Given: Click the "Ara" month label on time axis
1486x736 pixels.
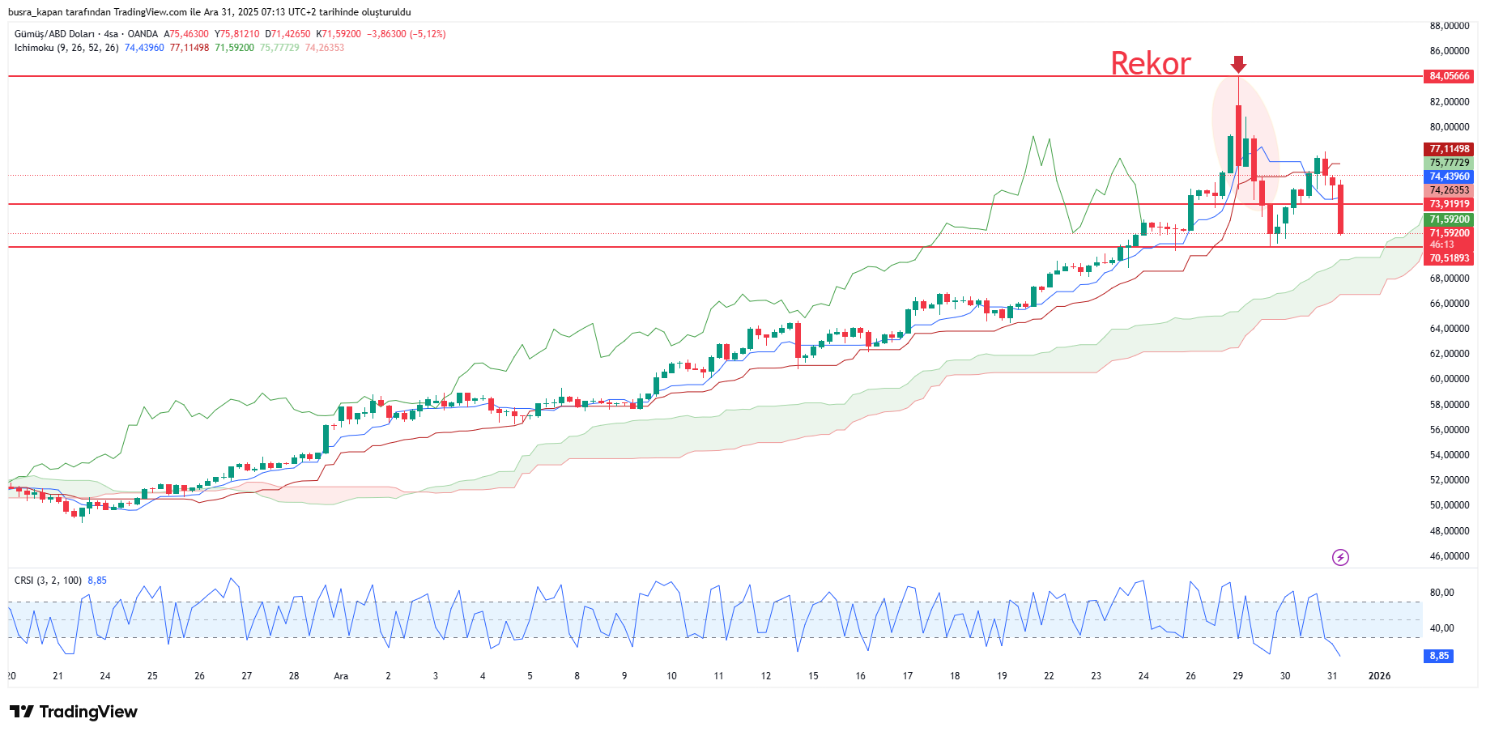Looking at the screenshot, I should (x=341, y=676).
